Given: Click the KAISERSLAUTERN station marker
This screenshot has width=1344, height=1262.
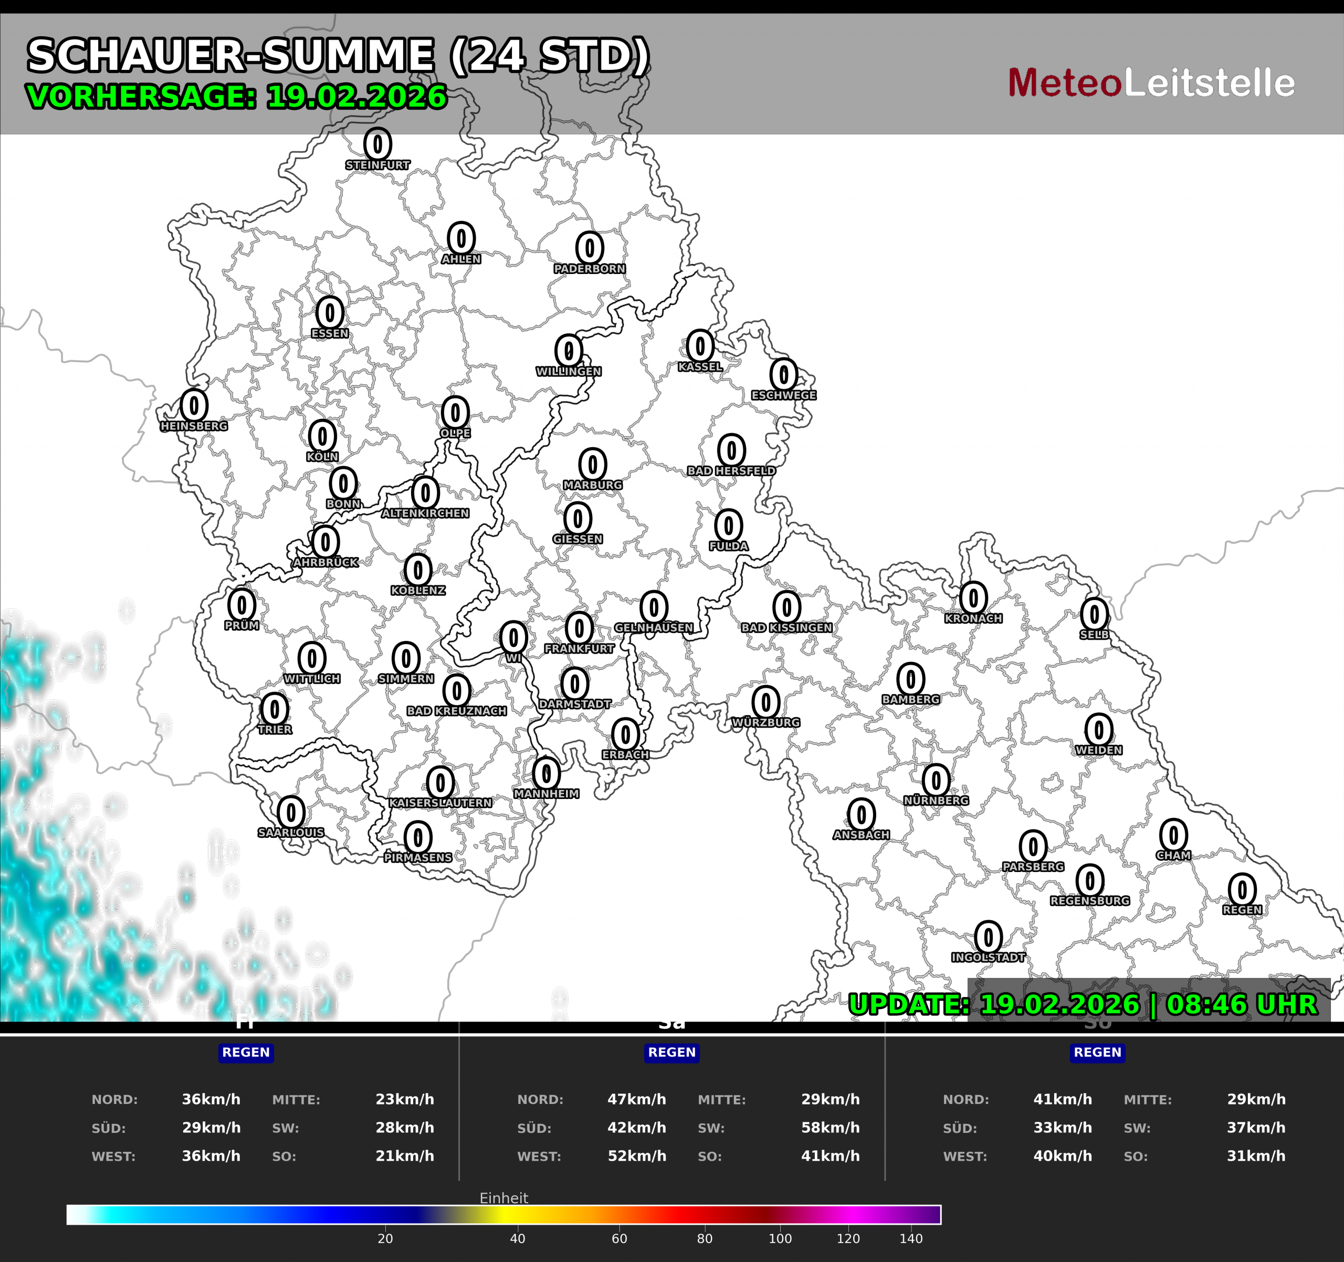Looking at the screenshot, I should point(440,783).
